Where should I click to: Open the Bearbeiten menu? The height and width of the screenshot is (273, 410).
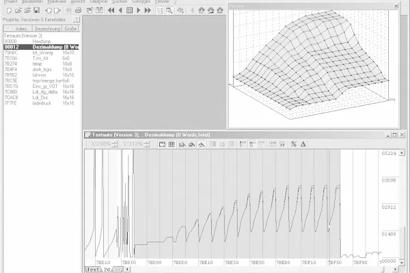32,1
